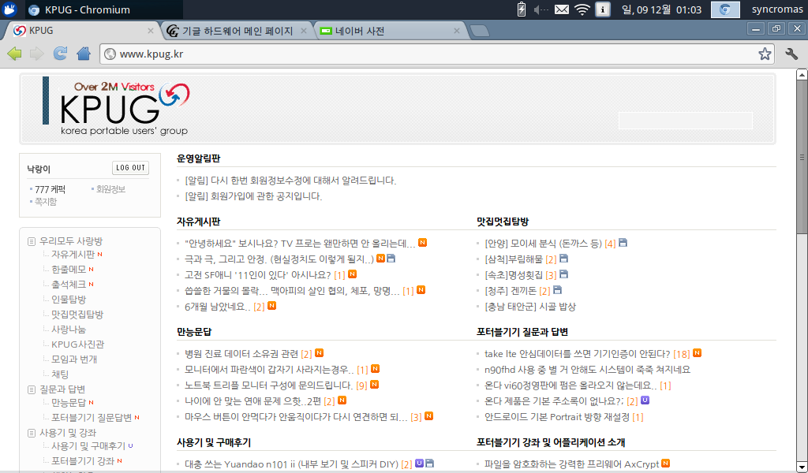Open a new tab with the tab-strip button
The image size is (808, 473).
click(x=480, y=31)
